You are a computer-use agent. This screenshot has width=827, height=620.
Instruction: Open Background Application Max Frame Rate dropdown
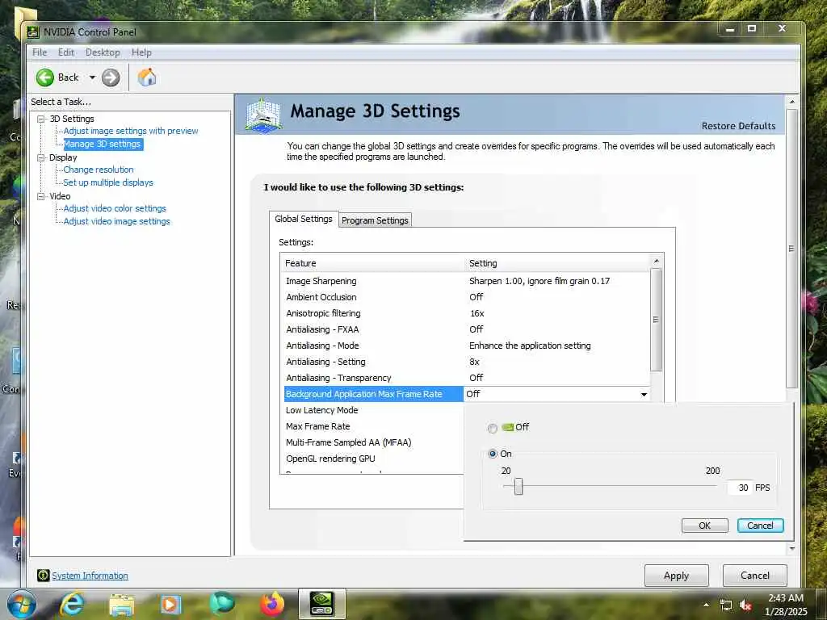[x=644, y=394]
